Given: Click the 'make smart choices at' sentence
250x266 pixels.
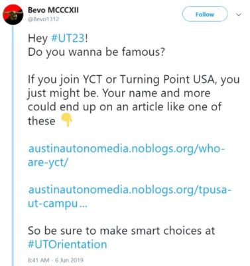Looking at the screenshot, I should [157, 231].
